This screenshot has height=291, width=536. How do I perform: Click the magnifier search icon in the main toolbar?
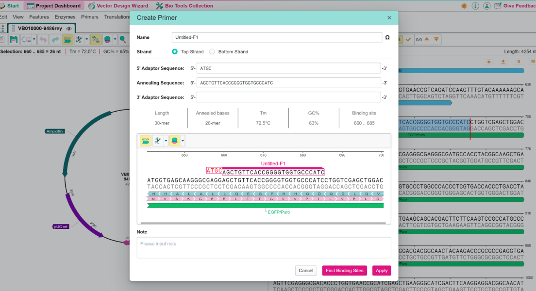[x=122, y=40]
